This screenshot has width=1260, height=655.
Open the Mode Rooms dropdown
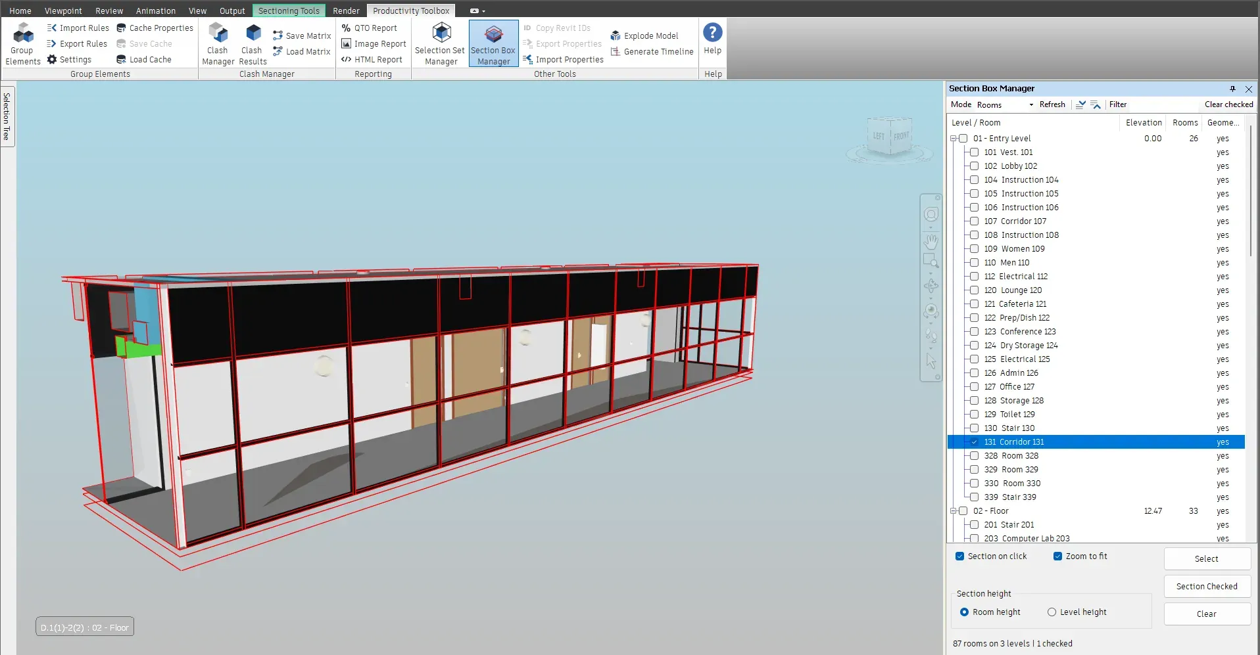(1005, 104)
